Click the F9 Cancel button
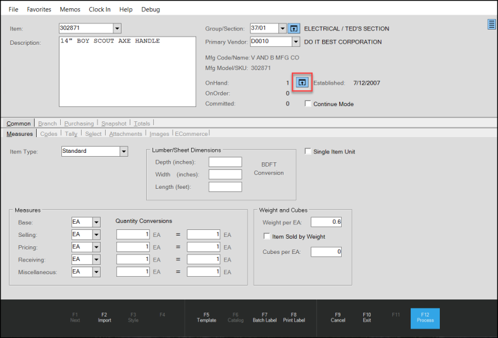Image resolution: width=498 pixels, height=338 pixels. click(x=338, y=317)
